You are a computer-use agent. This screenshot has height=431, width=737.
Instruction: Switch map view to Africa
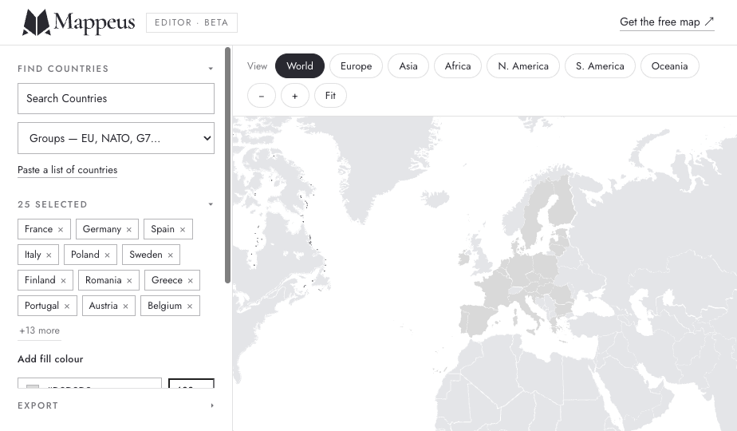[x=458, y=66]
